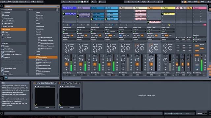Toggle track activator 4
This screenshot has height=118, width=211.
point(81,64)
